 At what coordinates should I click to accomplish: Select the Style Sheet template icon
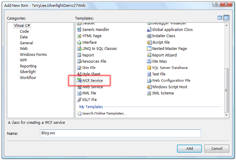click(79, 74)
